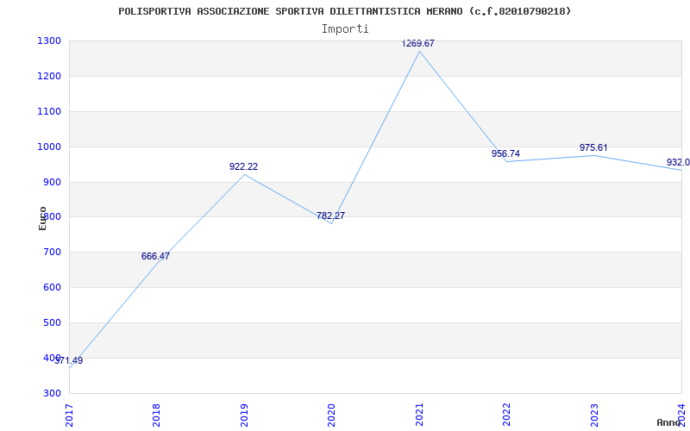Click the chart title mentioning POLISPORTIVA MERANO
Image resolution: width=690 pixels, height=431 pixels.
click(344, 11)
